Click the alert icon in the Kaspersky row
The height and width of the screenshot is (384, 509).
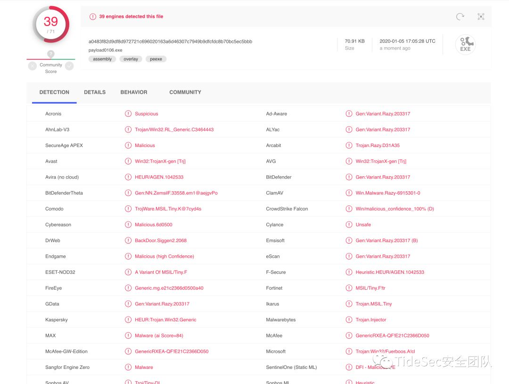point(128,320)
